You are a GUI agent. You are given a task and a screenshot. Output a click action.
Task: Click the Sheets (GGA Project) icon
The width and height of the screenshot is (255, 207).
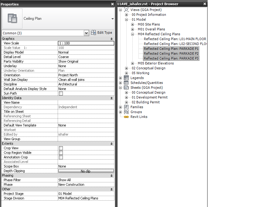tap(126, 88)
